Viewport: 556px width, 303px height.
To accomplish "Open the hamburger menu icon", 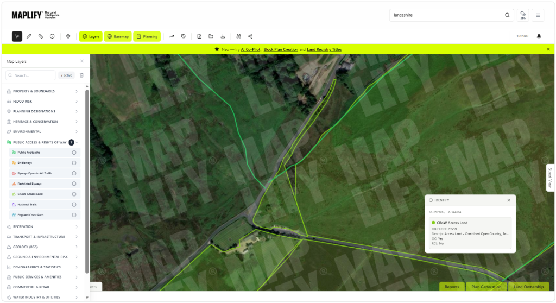I will (x=538, y=15).
